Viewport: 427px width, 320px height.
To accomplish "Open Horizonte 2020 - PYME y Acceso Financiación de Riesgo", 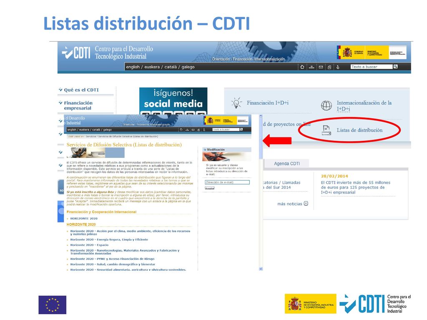I will (x=112, y=259).
